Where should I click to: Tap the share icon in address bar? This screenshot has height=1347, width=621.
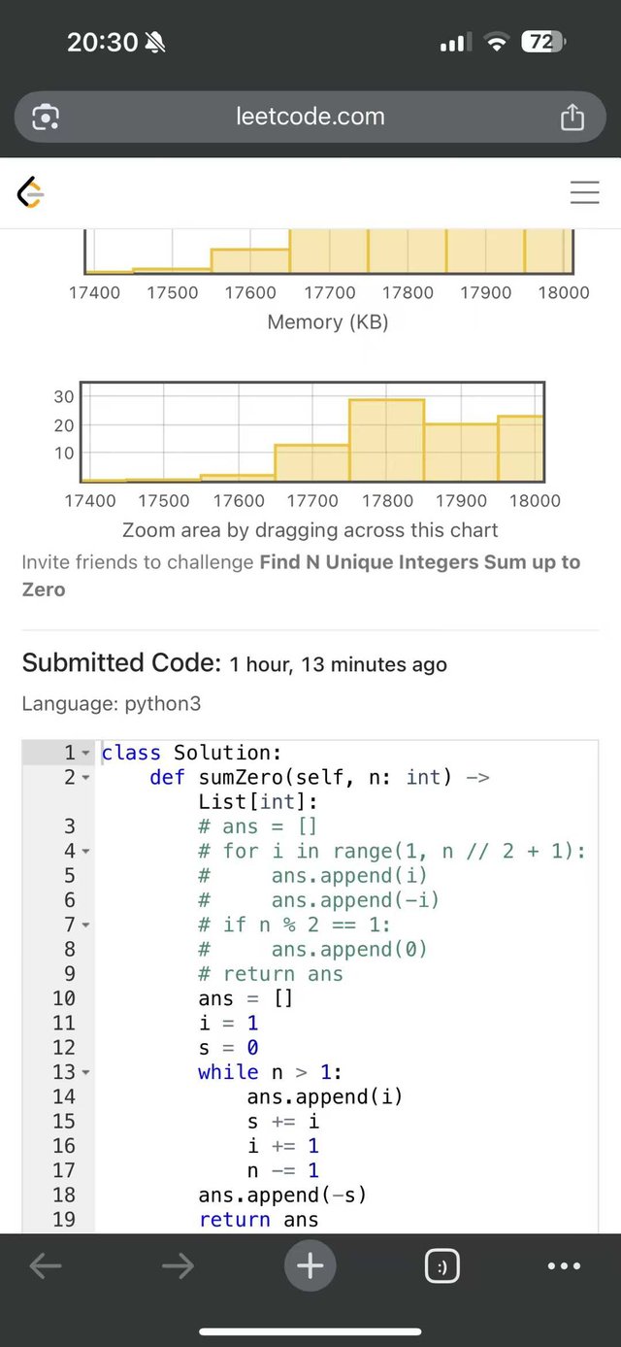click(572, 117)
